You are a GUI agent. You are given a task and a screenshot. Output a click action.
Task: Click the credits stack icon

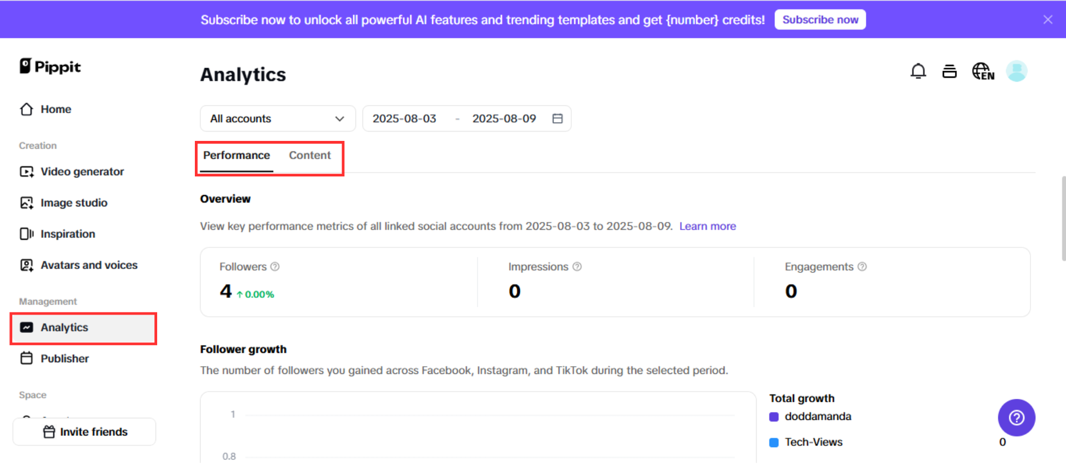pyautogui.click(x=949, y=72)
